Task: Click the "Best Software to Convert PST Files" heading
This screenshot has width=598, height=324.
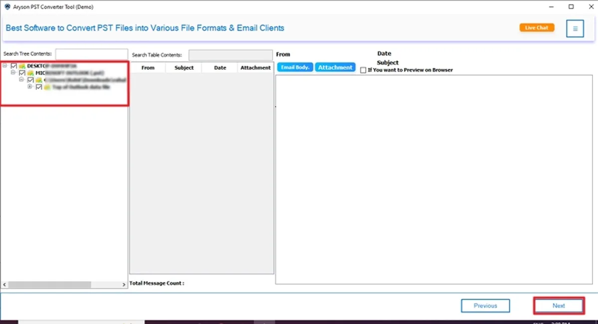Action: (x=145, y=28)
